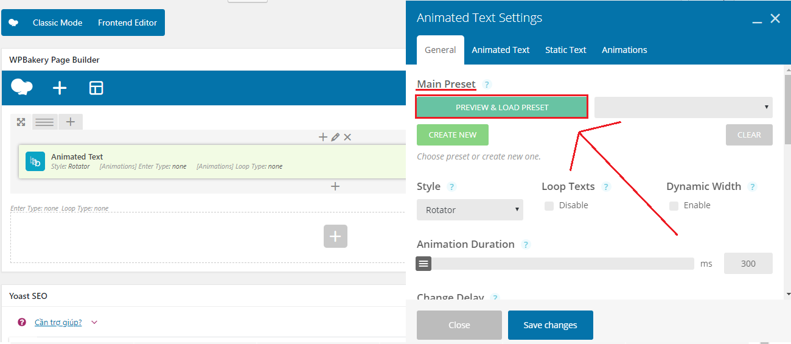Expand the Yoast help chevron
This screenshot has width=791, height=344.
(x=94, y=323)
